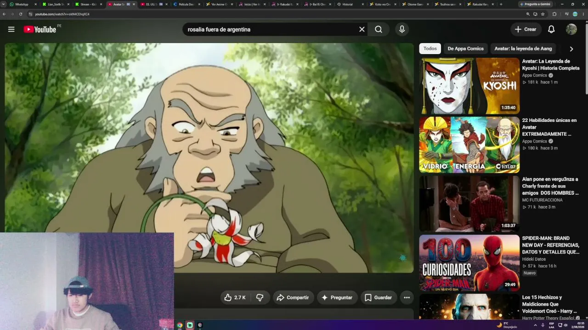Share the video via Compartir
Viewport: 588px width, 330px height.
(293, 297)
